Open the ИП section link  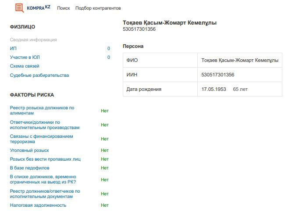coord(13,48)
